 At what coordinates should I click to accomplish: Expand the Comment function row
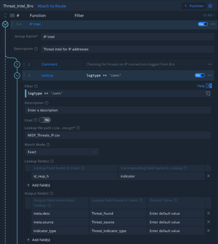tap(17, 64)
